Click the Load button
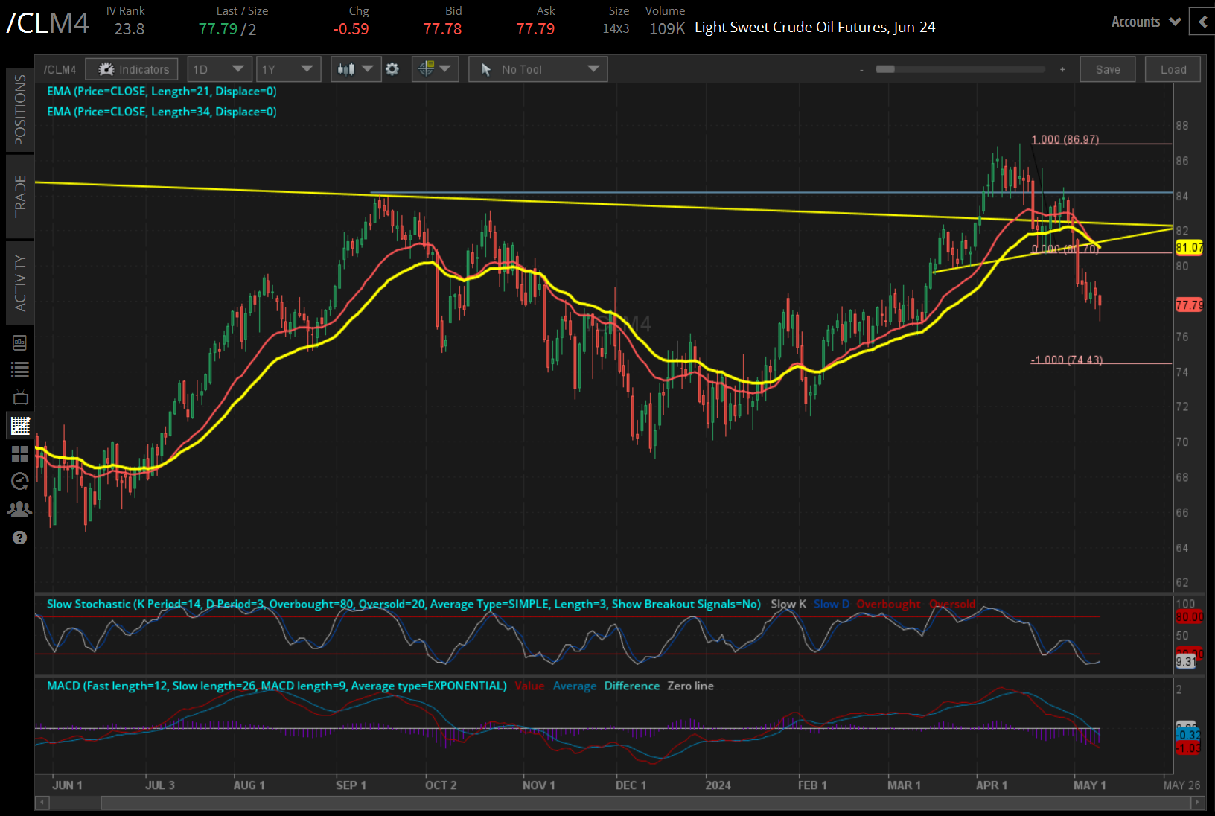1215x816 pixels. pos(1172,68)
